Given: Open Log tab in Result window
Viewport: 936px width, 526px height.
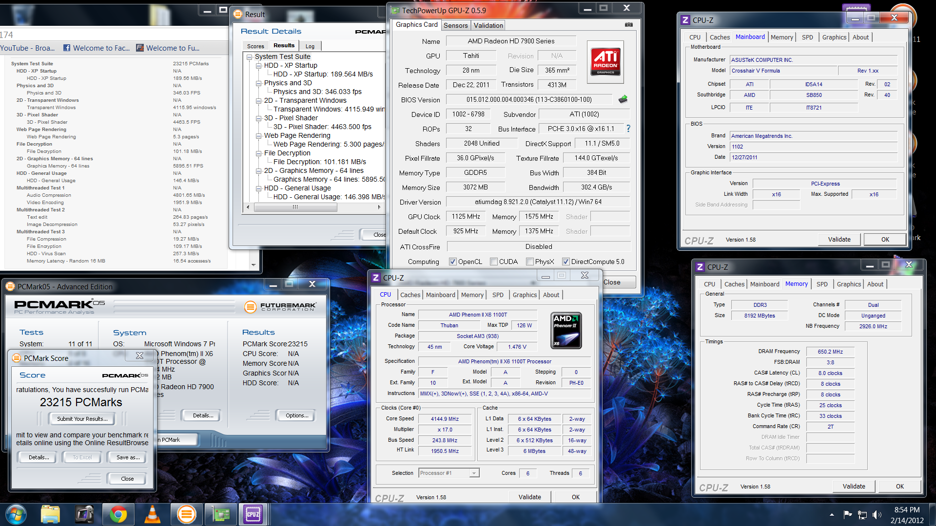Looking at the screenshot, I should tap(310, 46).
